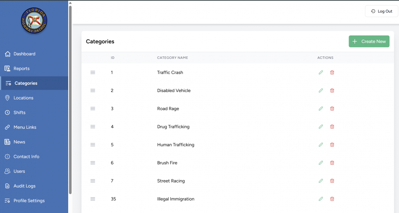Open Locations from the sidebar

point(23,98)
